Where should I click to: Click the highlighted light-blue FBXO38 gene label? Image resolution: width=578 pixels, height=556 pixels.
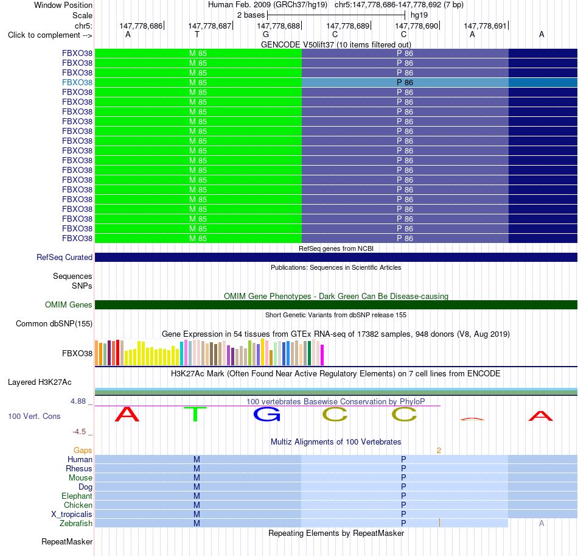(77, 82)
